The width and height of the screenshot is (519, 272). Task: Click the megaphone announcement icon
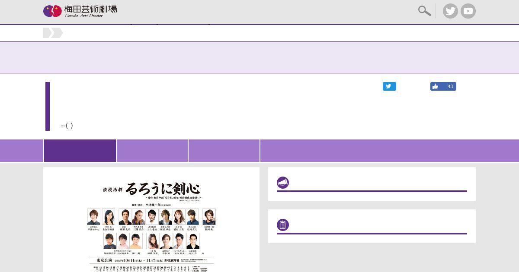(283, 183)
